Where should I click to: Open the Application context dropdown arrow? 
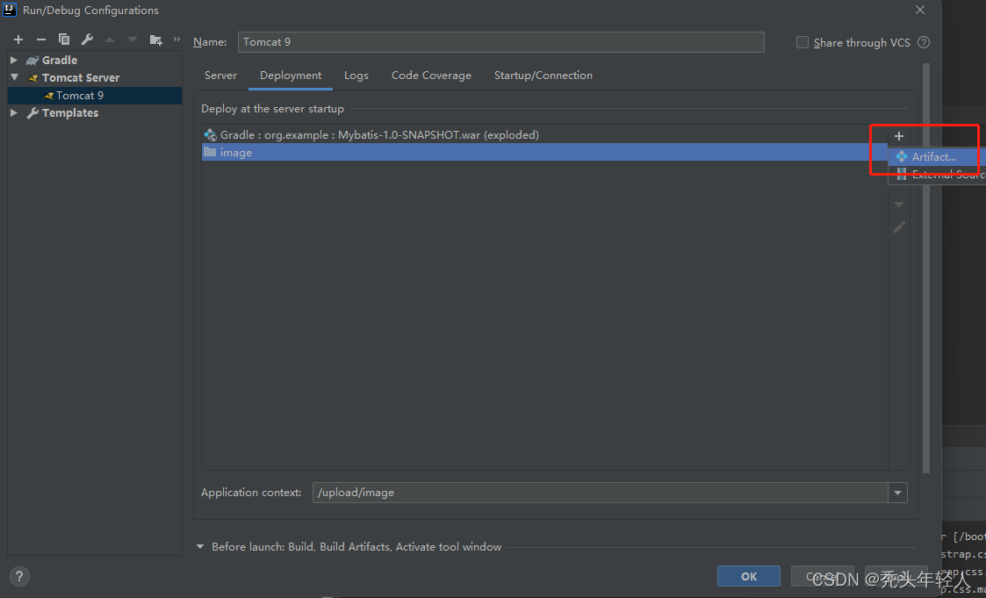point(897,493)
